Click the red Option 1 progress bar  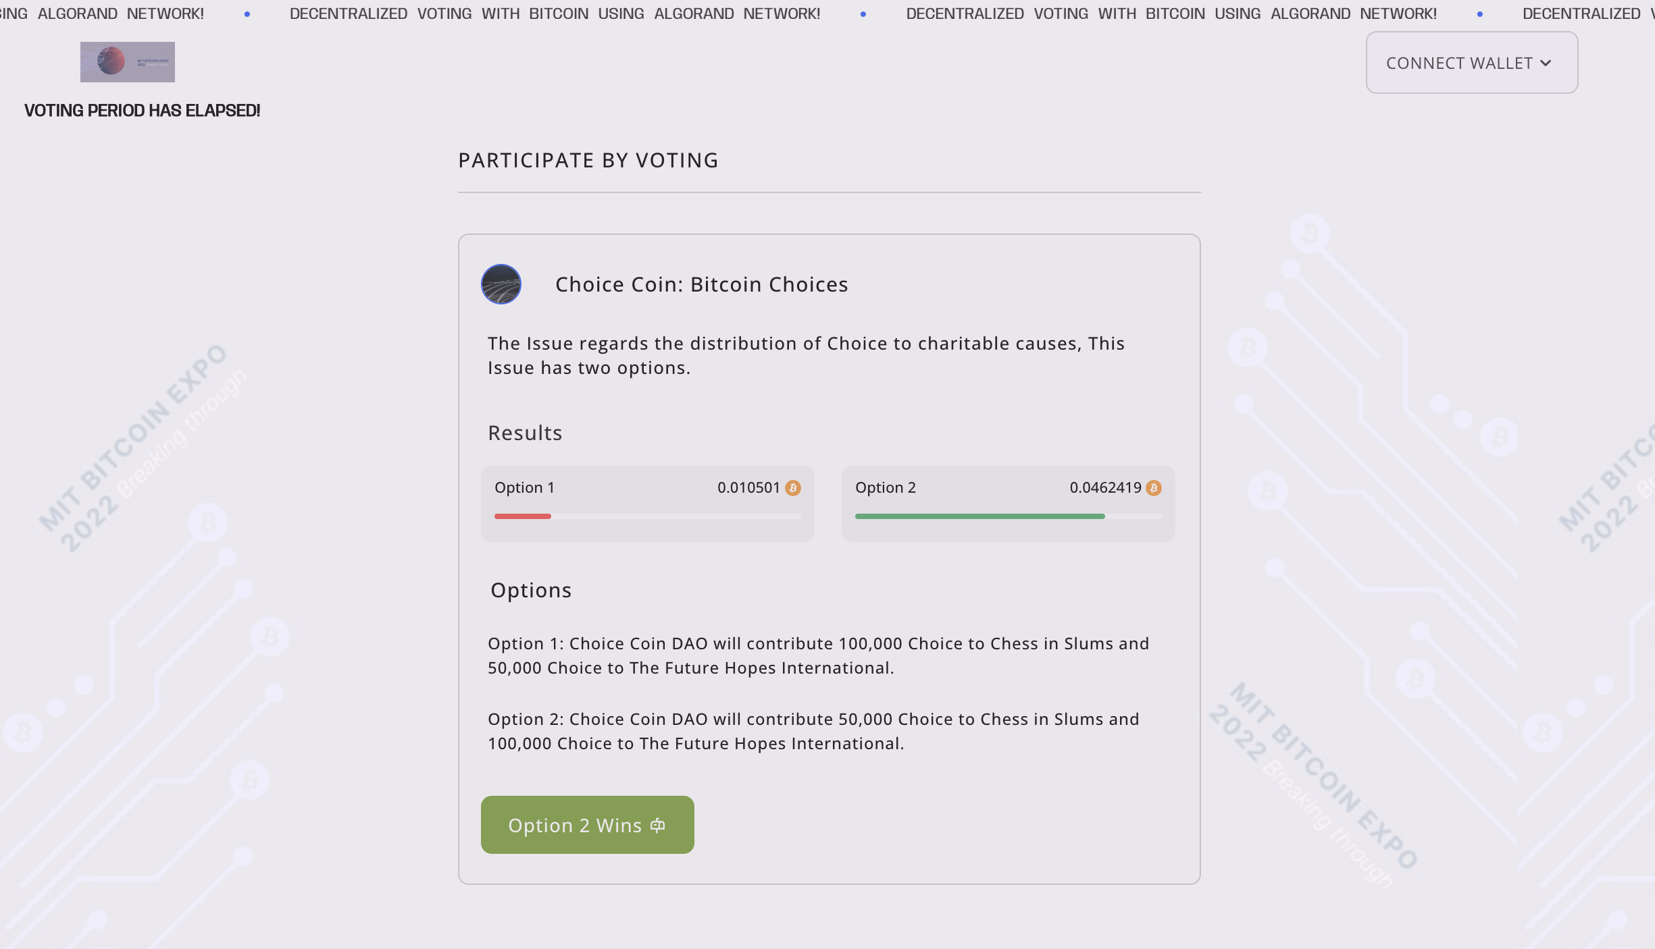click(522, 516)
